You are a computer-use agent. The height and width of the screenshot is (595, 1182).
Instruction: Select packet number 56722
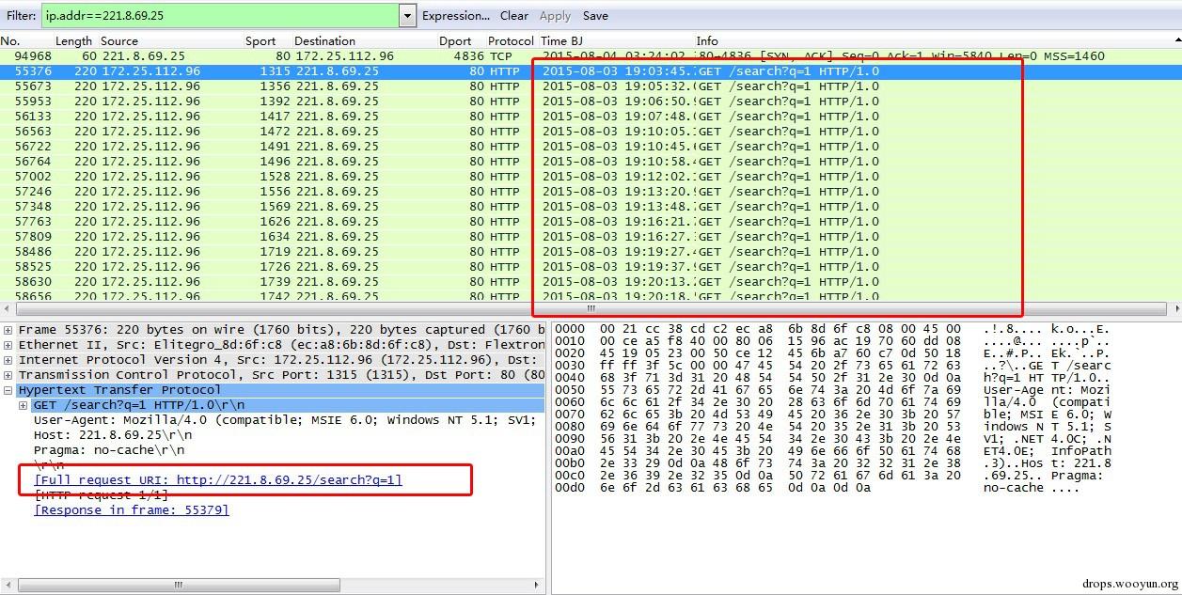591,147
